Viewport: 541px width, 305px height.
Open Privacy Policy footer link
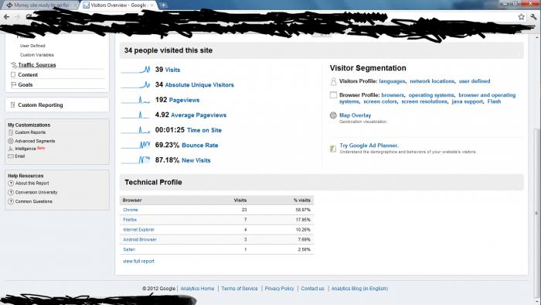[279, 289]
